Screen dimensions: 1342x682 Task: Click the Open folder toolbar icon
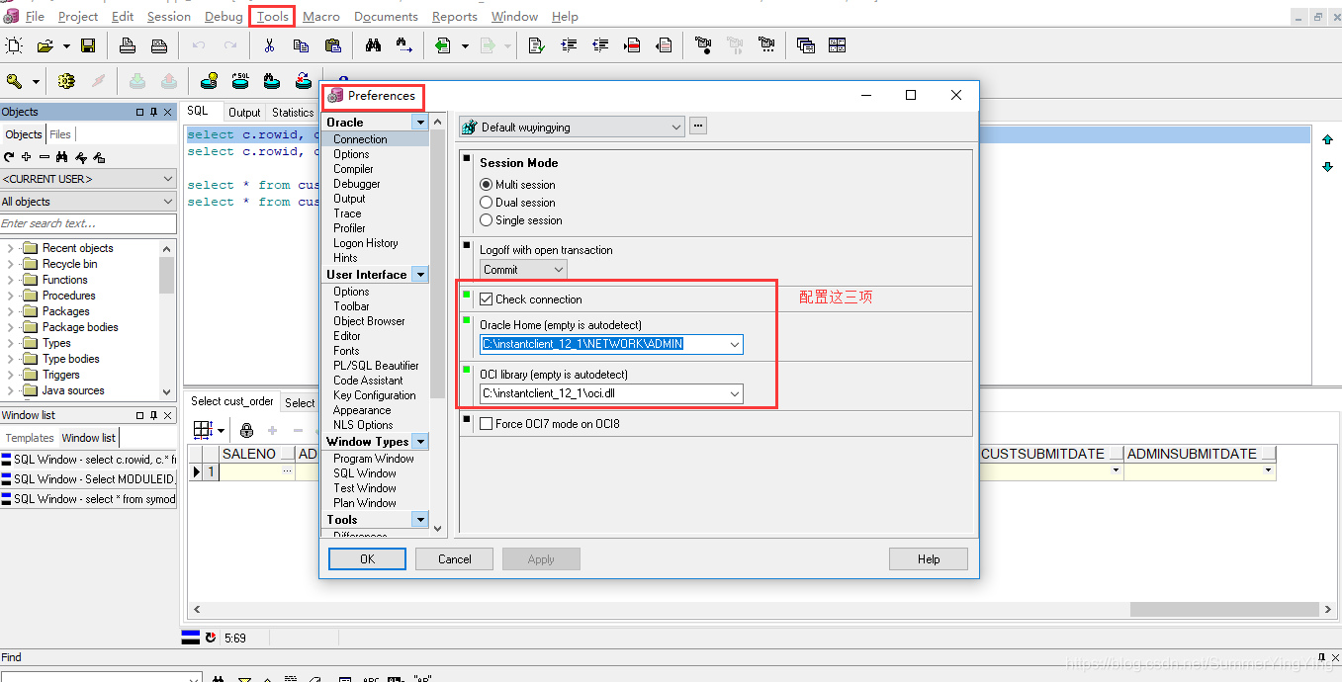45,45
